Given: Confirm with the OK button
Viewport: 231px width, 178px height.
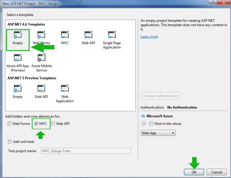Looking at the screenshot, I should 194,172.
